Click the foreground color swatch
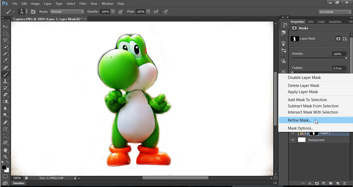Viewport: 353px width, 187px height. tap(4, 167)
